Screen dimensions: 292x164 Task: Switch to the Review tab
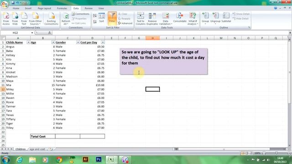(x=89, y=8)
